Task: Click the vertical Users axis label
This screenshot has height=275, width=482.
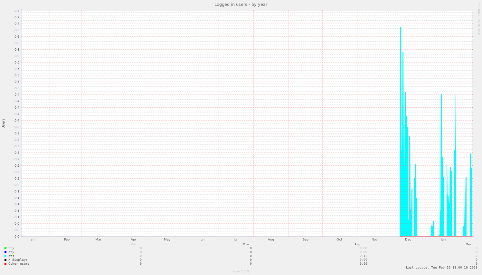Action: pos(3,123)
